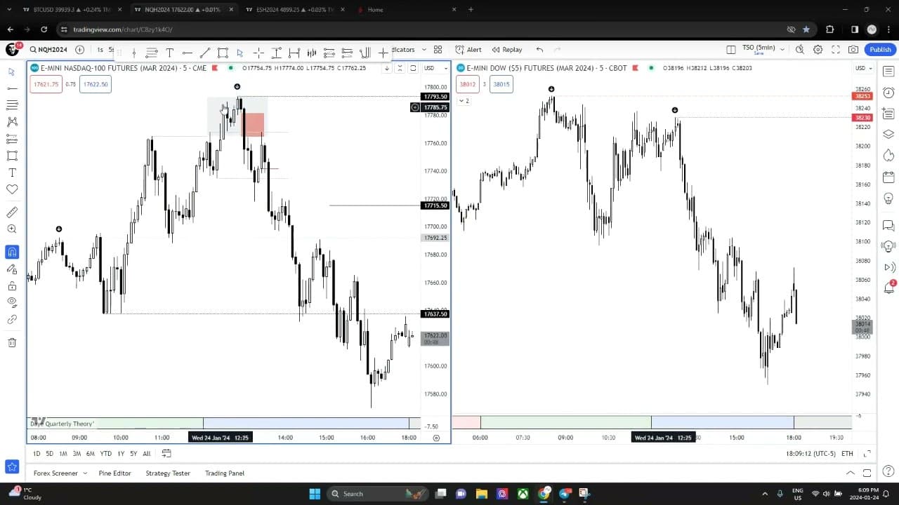Toggle hide all drawings eye icon
The height and width of the screenshot is (505, 899).
coord(12,302)
